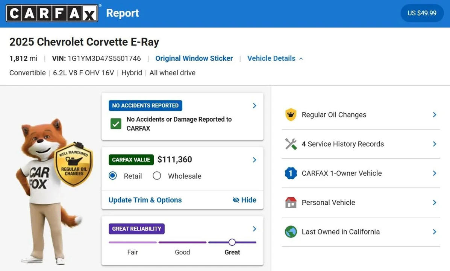
Task: Click the NO ACCIDENTS REPORTED badge
Action: click(x=145, y=105)
